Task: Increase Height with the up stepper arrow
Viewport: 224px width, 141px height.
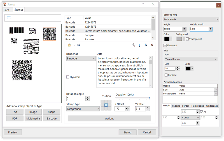Action: click(x=184, y=28)
